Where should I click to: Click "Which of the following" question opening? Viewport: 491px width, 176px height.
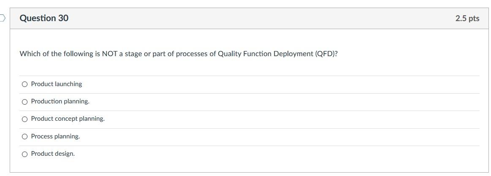pos(56,54)
